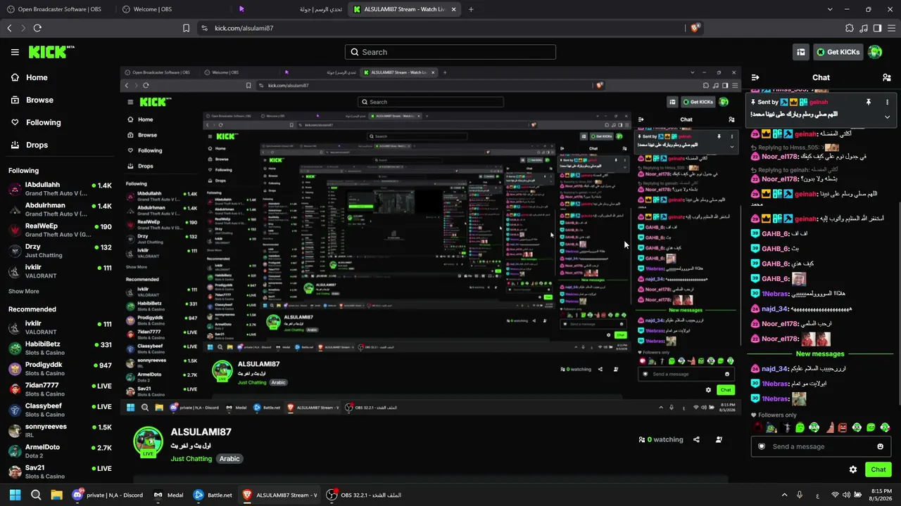The image size is (901, 506).
Task: Open OBS 32.2.1 from taskbar
Action: 364,495
